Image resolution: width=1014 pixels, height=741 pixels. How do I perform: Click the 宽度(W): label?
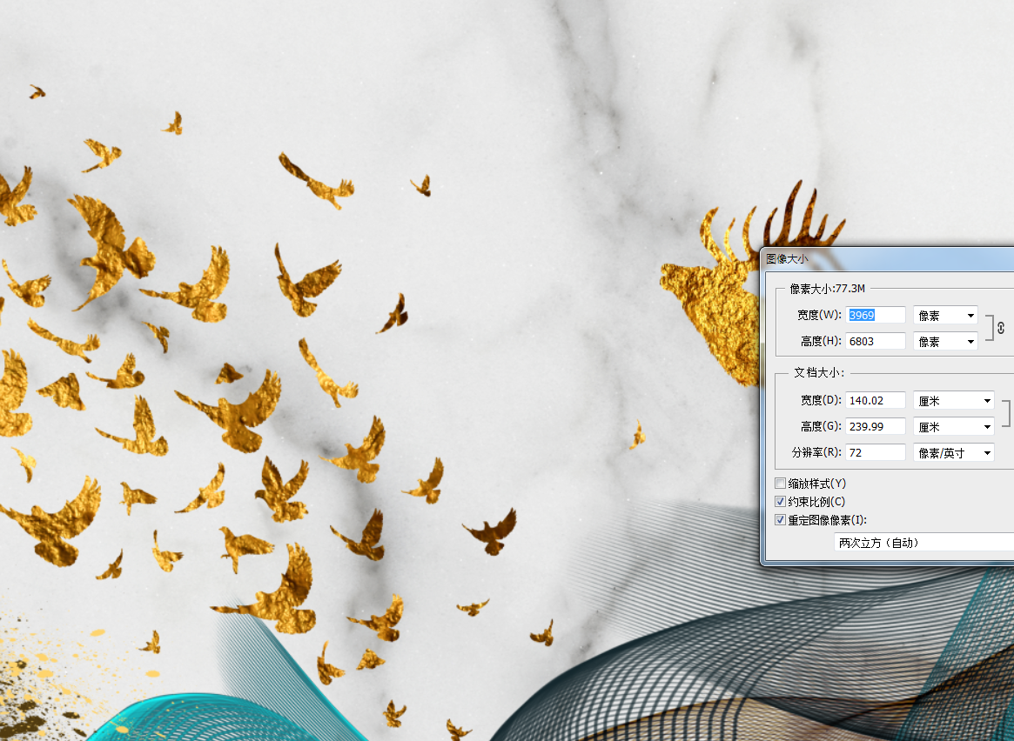coord(819,315)
